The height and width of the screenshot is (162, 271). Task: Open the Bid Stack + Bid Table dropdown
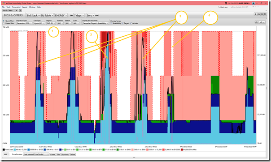point(40,15)
